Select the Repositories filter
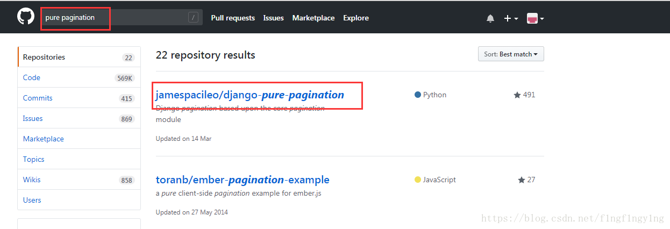The height and width of the screenshot is (229, 670). tap(79, 57)
